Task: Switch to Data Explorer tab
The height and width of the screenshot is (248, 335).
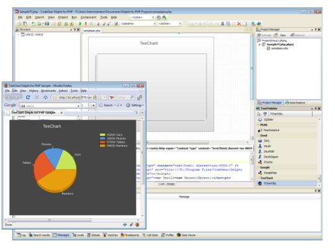Action: click(295, 102)
